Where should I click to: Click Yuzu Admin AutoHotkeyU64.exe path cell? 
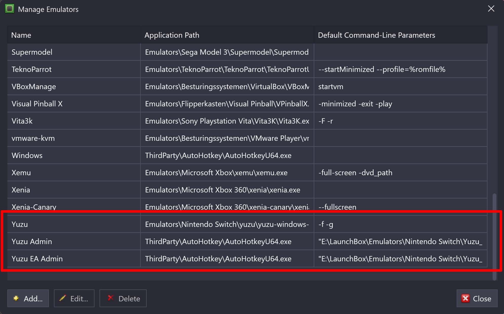pos(227,241)
